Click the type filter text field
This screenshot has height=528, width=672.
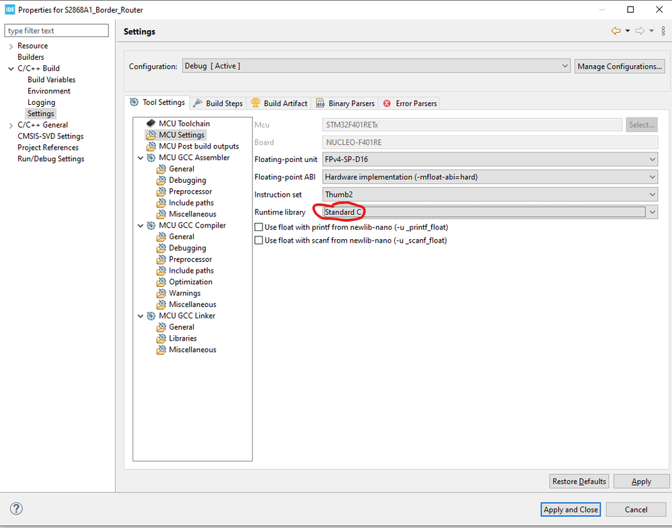(x=57, y=30)
